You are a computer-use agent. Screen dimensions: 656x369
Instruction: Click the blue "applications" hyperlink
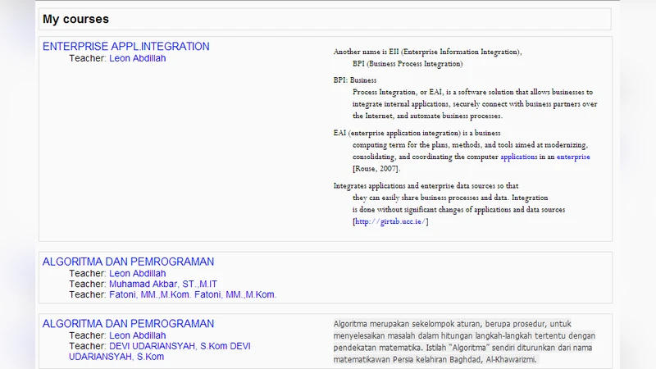click(x=519, y=157)
